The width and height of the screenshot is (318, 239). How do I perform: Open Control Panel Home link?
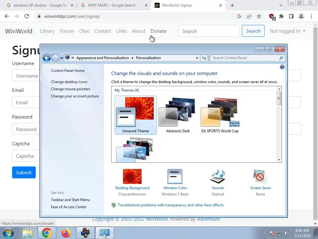click(x=68, y=71)
